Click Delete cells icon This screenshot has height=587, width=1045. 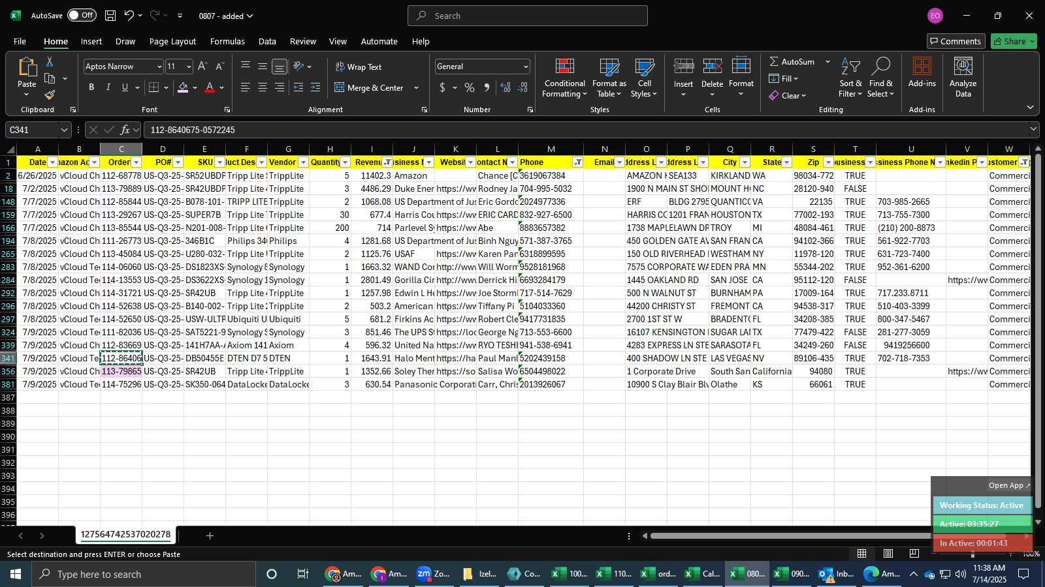coord(712,67)
